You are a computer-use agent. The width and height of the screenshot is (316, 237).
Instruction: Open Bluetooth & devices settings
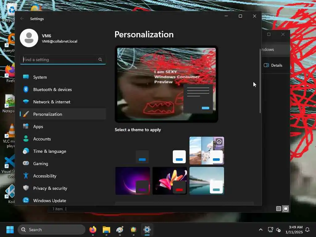point(63,89)
